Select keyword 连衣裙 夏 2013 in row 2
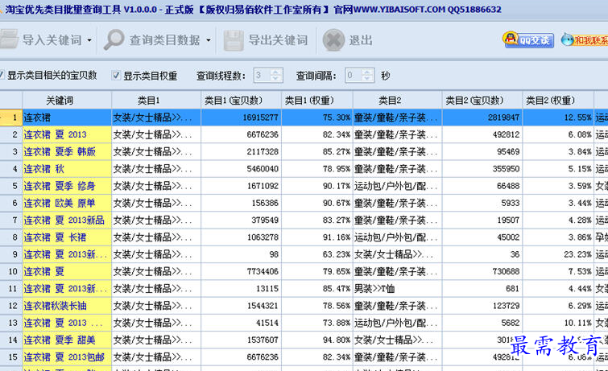Viewport: 608px width, 371px height. point(67,134)
